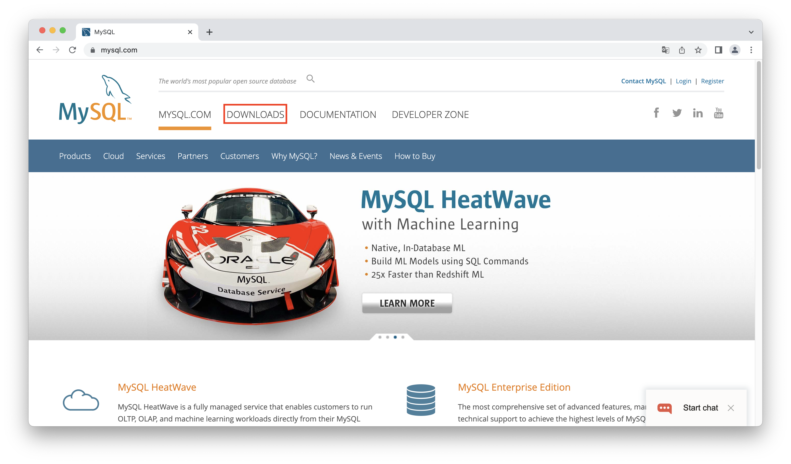The width and height of the screenshot is (791, 464).
Task: Open MySQL YouTube channel icon
Action: (x=718, y=113)
